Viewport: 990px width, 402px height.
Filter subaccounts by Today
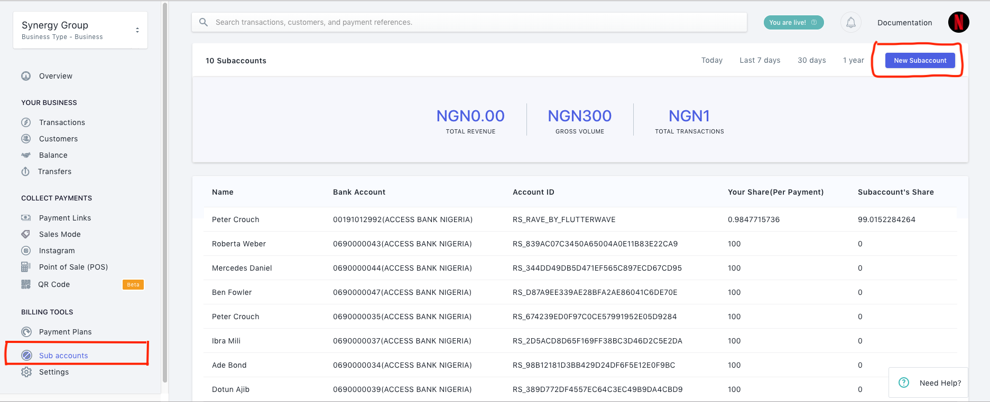(x=711, y=60)
